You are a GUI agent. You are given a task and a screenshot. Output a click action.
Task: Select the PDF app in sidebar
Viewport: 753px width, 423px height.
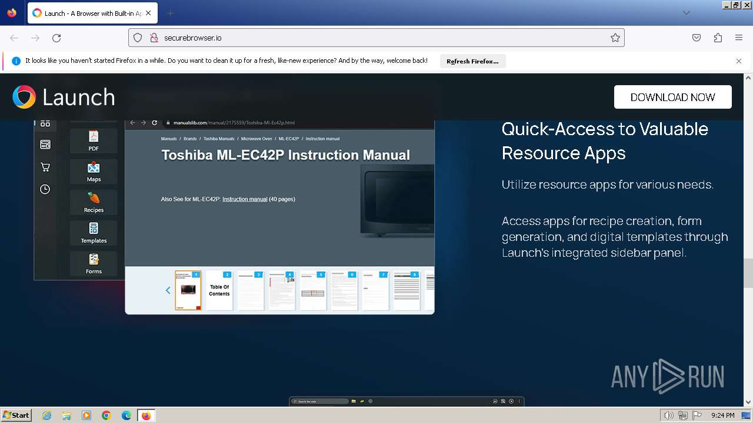[94, 141]
